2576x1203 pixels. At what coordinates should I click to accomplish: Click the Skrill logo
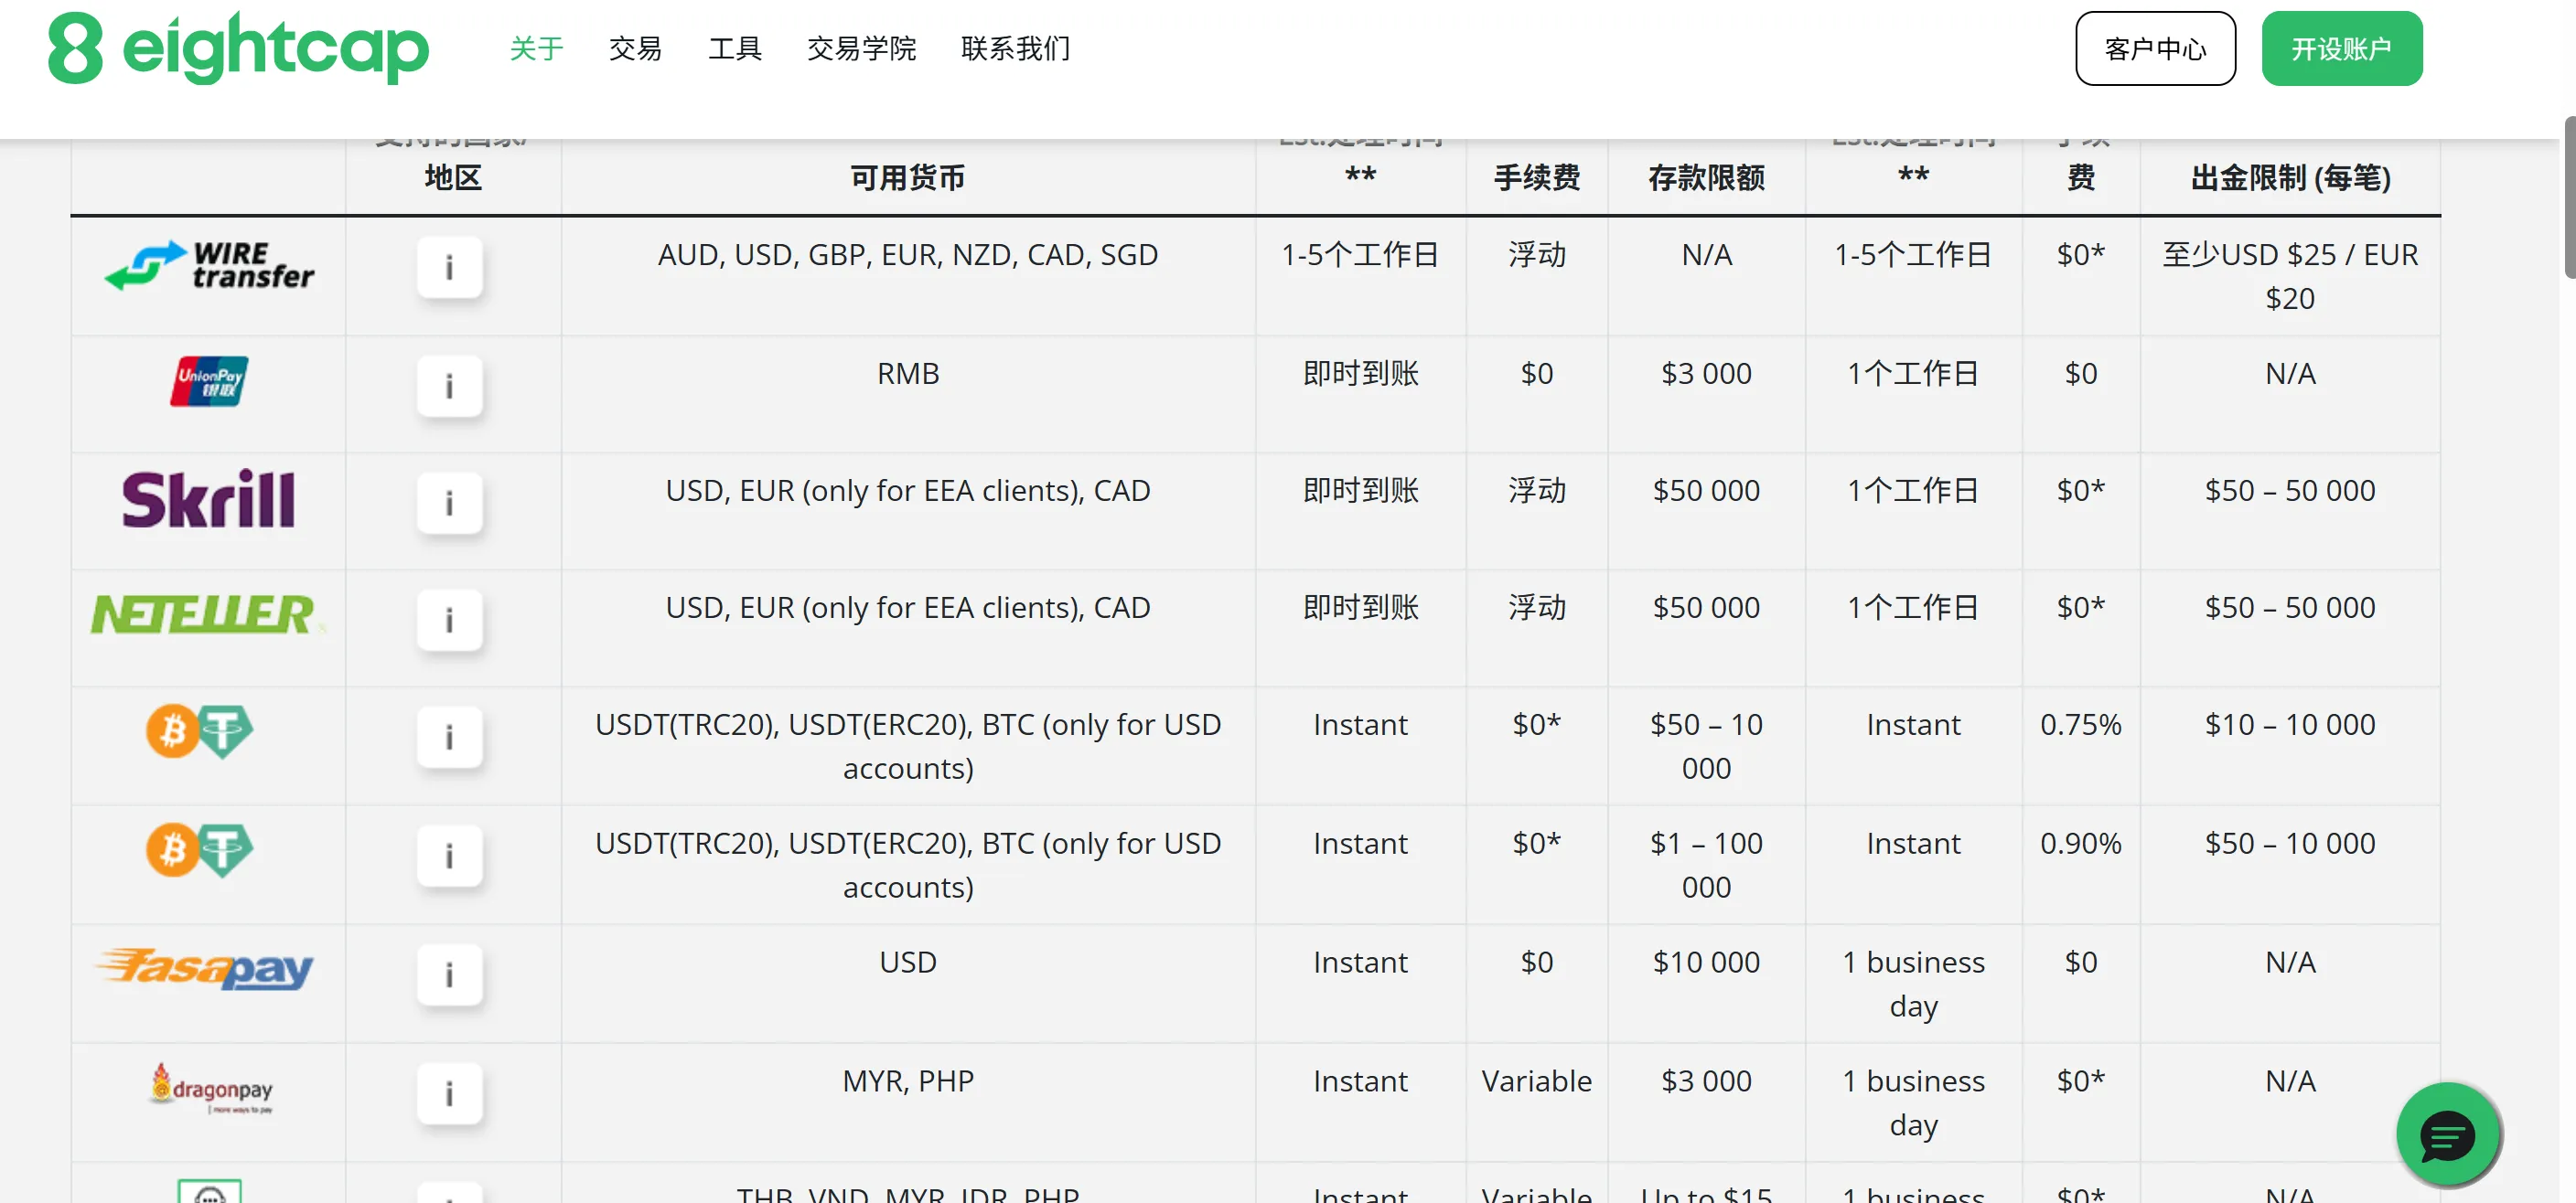(208, 498)
